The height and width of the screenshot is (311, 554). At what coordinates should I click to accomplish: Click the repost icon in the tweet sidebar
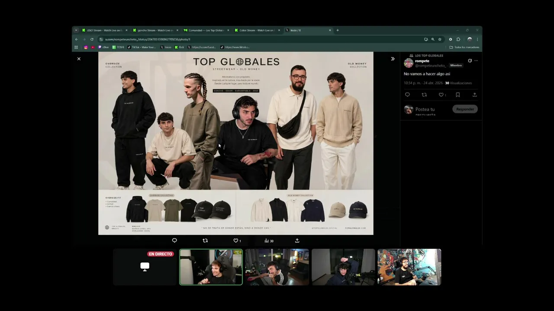(424, 95)
